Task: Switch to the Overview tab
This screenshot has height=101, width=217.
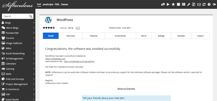Action: [71, 36]
